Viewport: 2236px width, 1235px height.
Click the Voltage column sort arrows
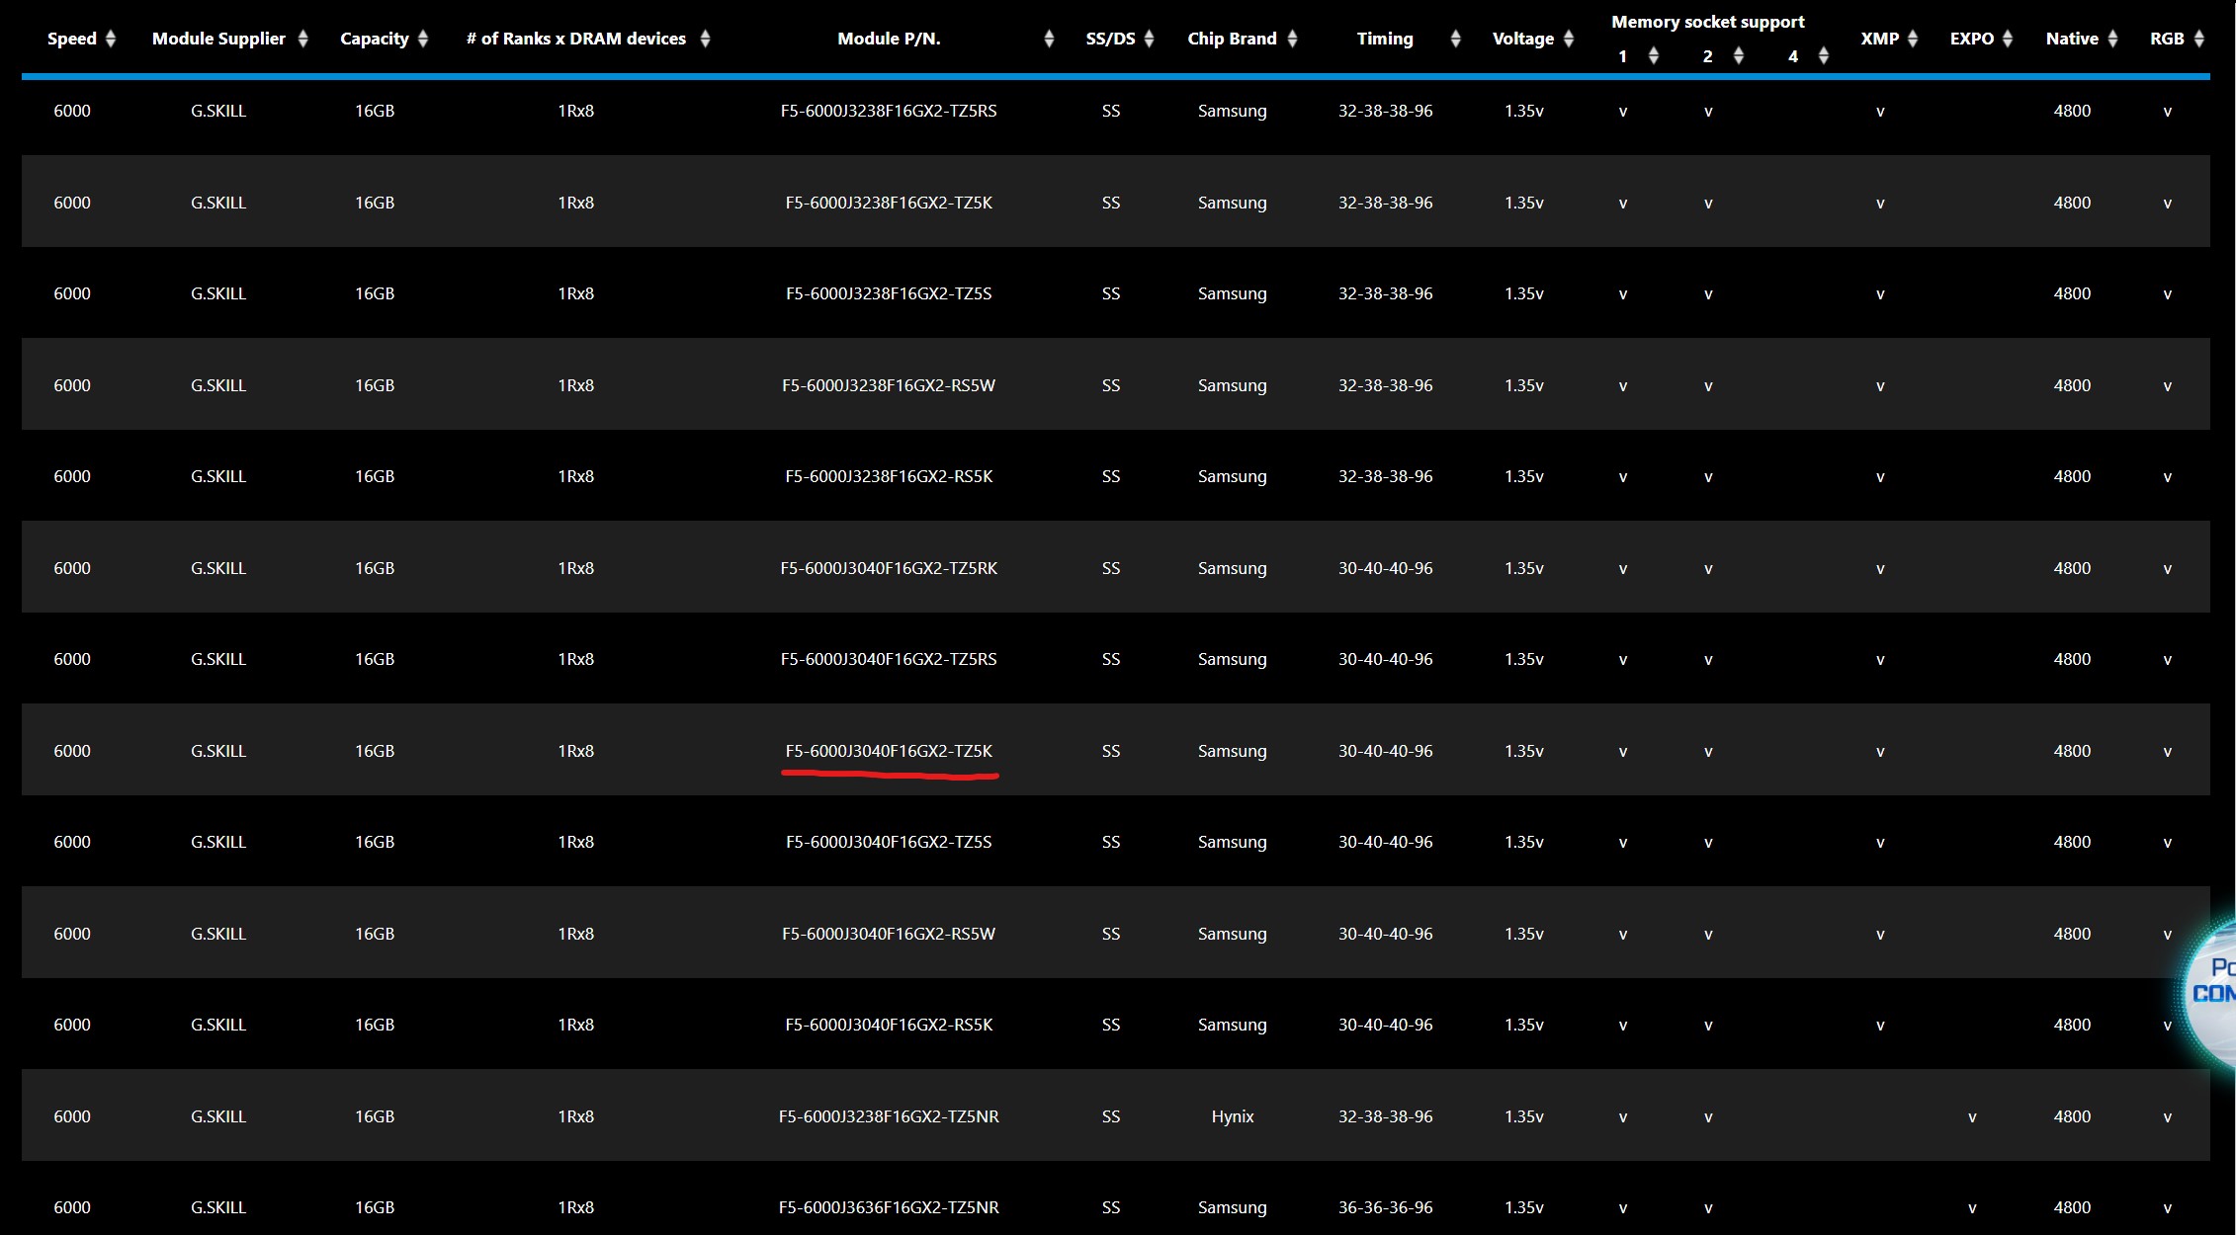point(1569,39)
